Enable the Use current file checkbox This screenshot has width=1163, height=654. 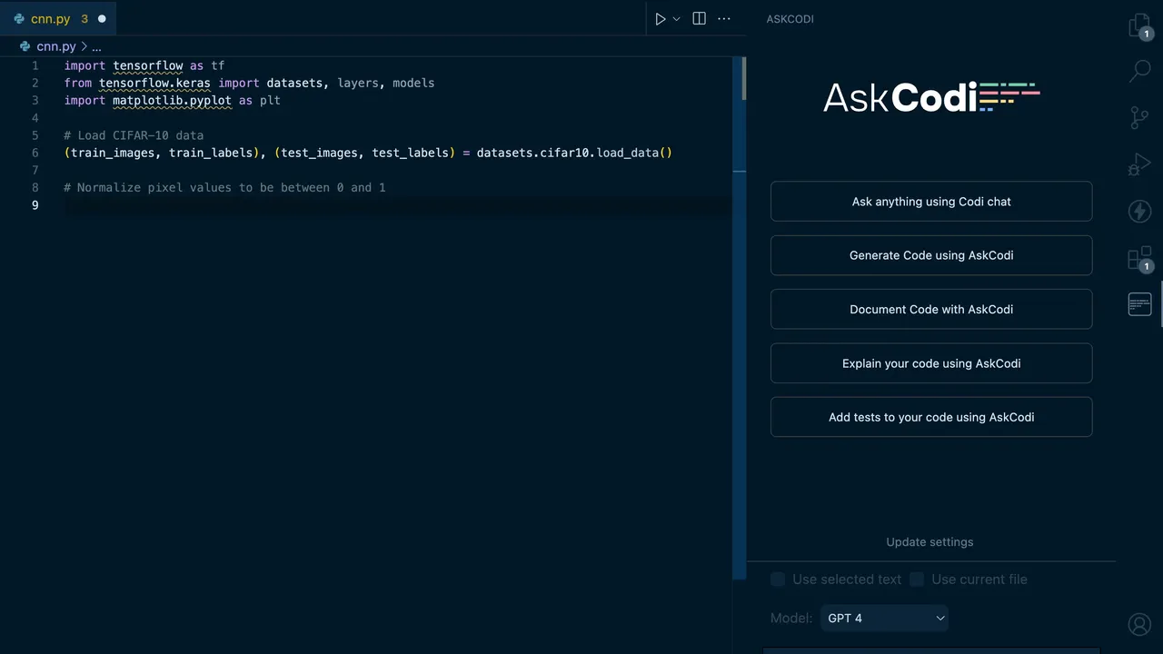[x=917, y=580]
